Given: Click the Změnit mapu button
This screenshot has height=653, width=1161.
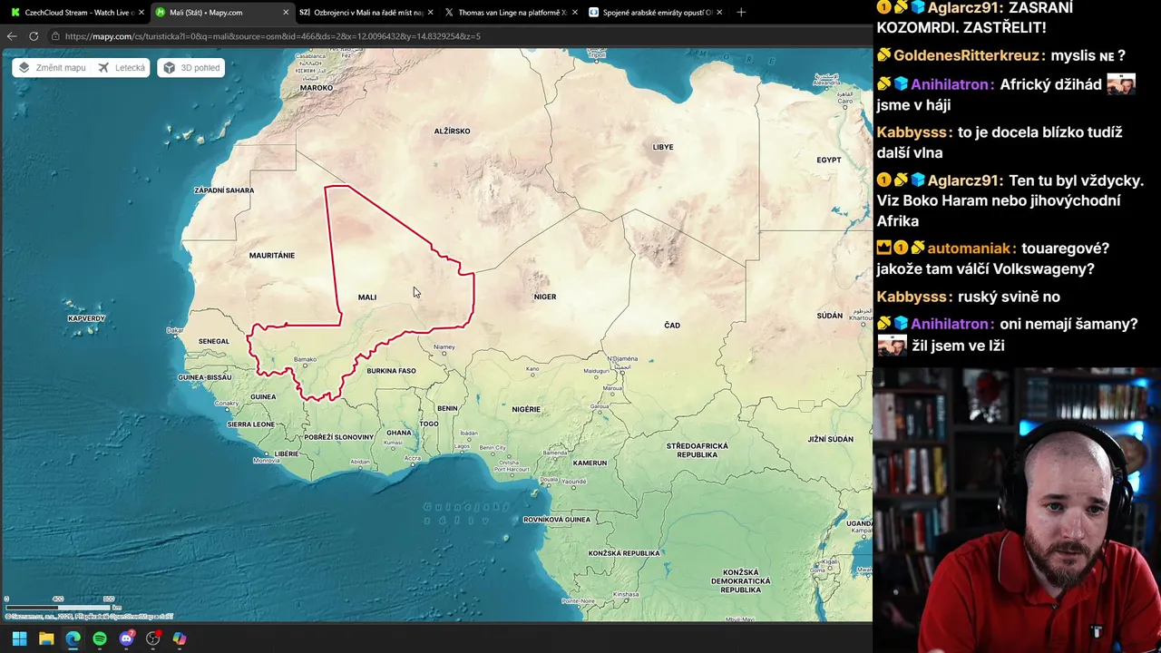Looking at the screenshot, I should (x=52, y=68).
